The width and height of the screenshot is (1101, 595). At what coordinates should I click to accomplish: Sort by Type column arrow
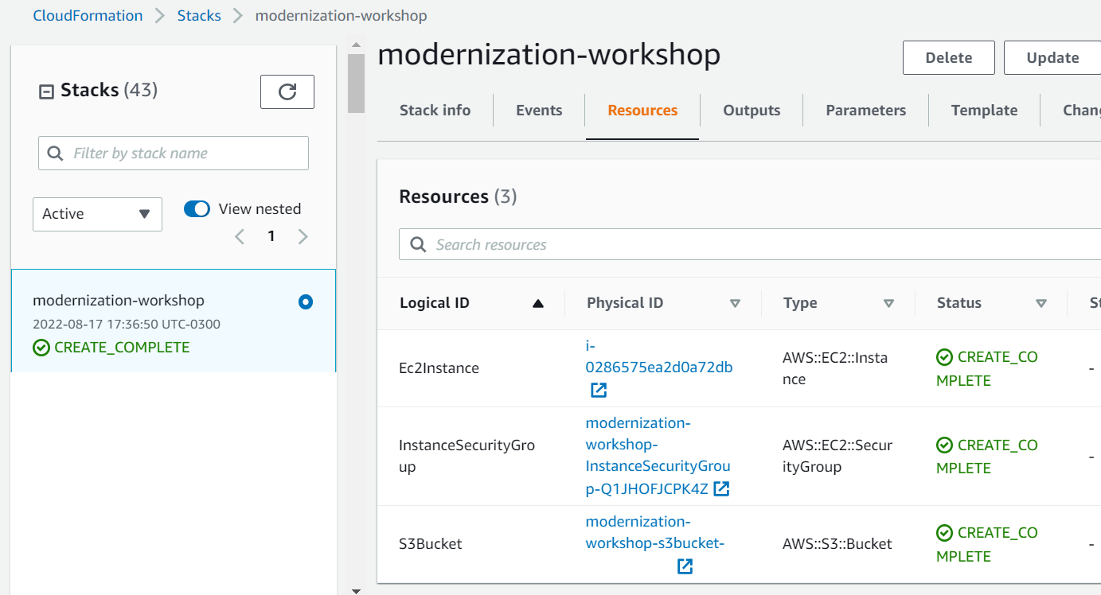(x=889, y=303)
